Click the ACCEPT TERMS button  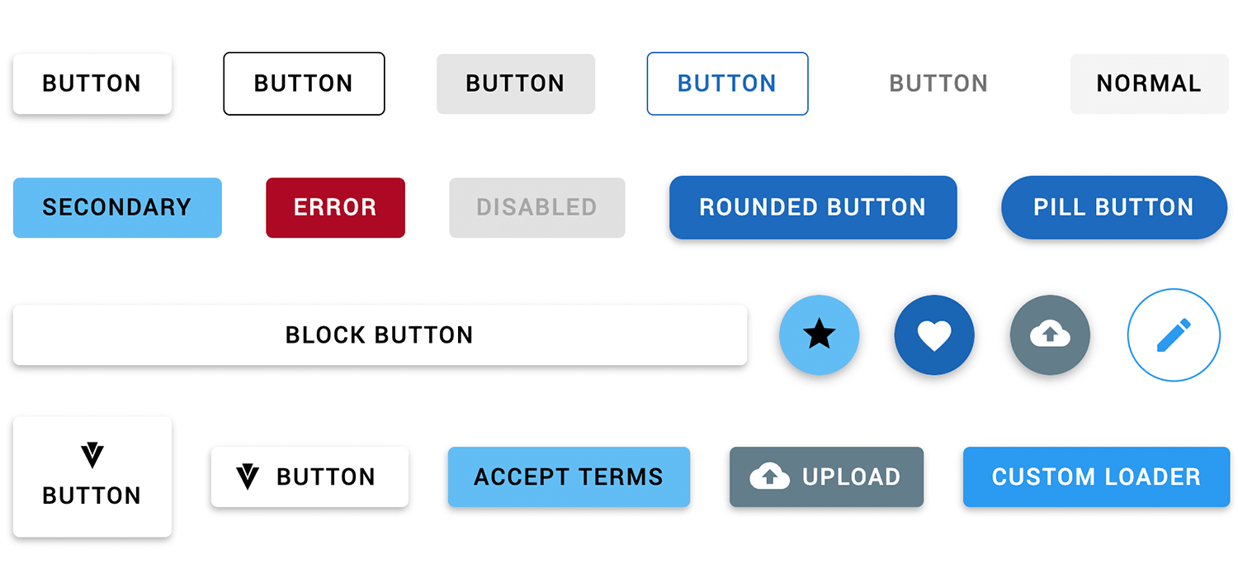(x=569, y=476)
